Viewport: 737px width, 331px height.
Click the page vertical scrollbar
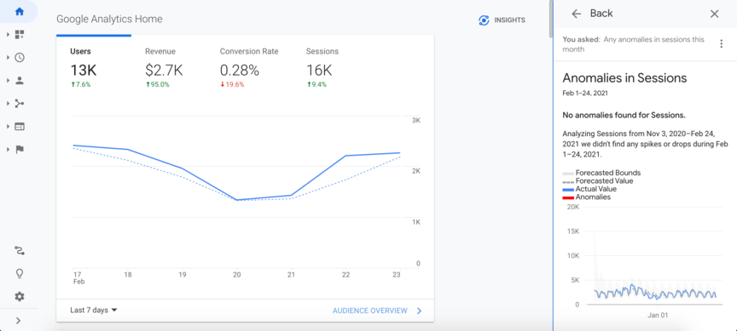tap(551, 19)
